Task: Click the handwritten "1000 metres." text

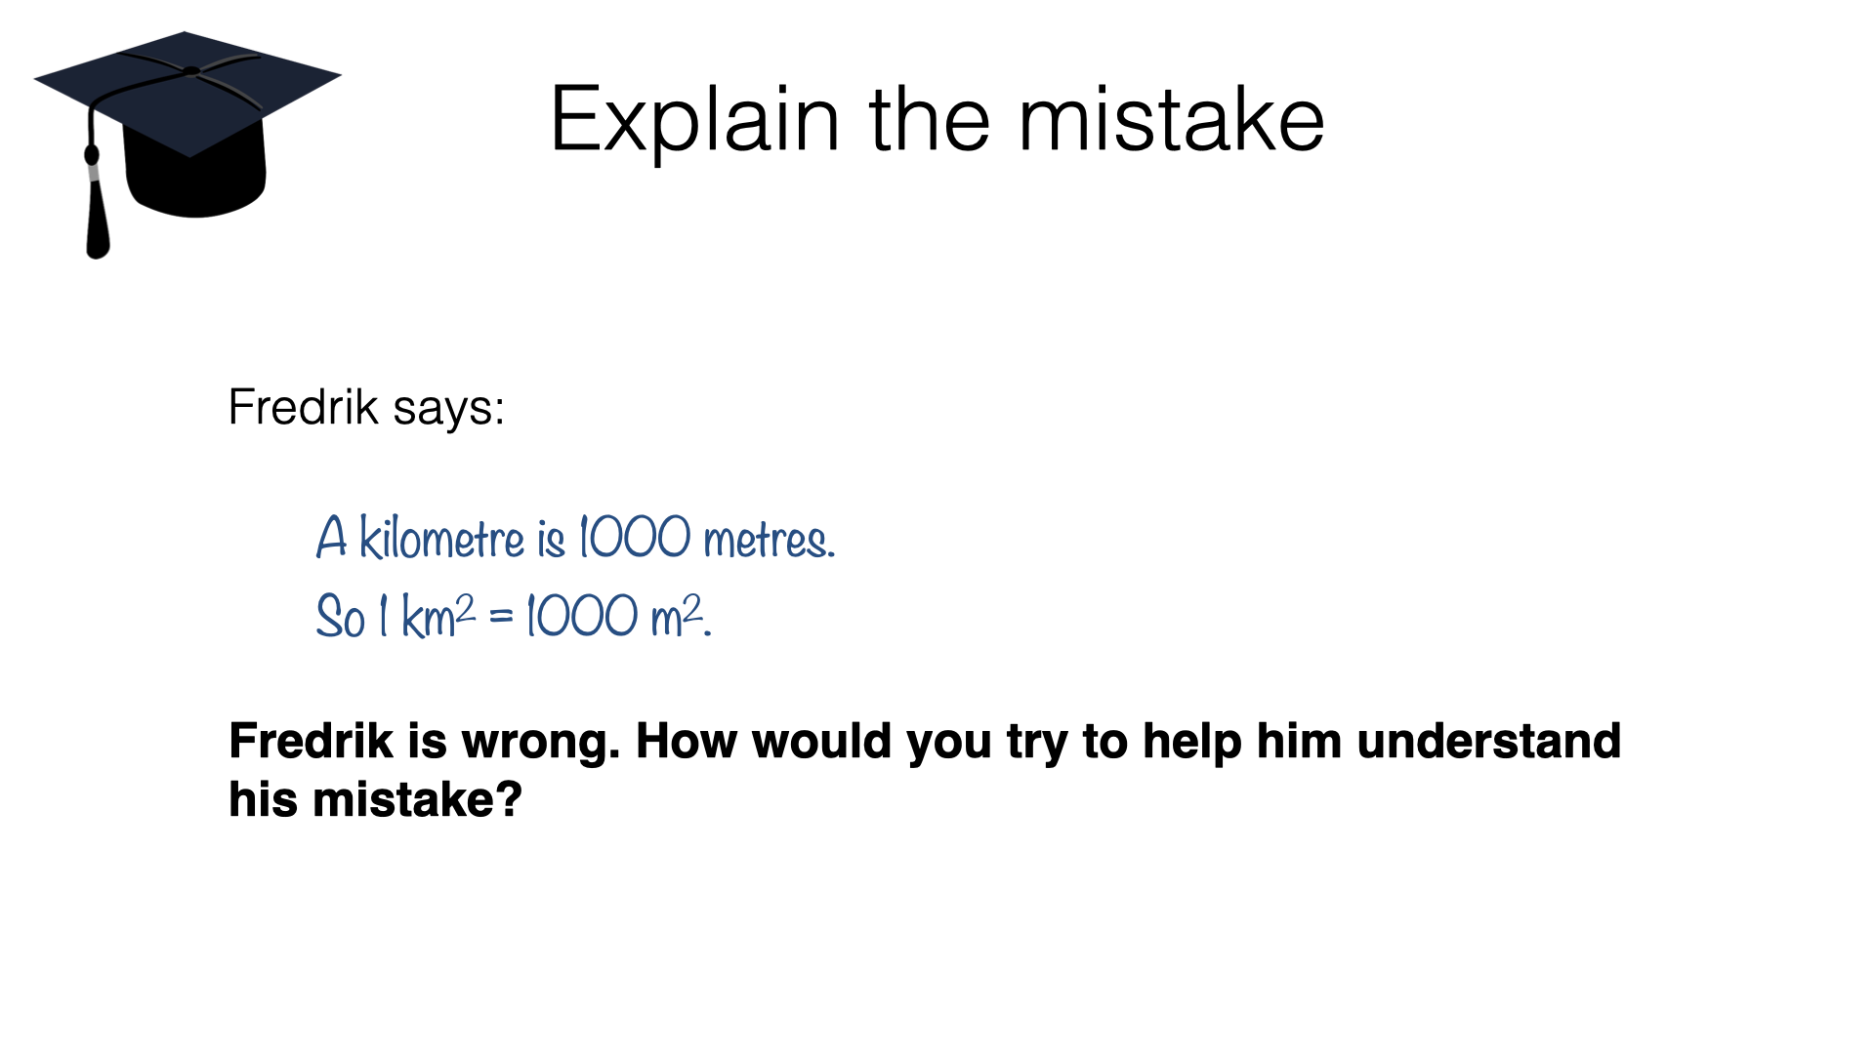Action: pyautogui.click(x=707, y=539)
